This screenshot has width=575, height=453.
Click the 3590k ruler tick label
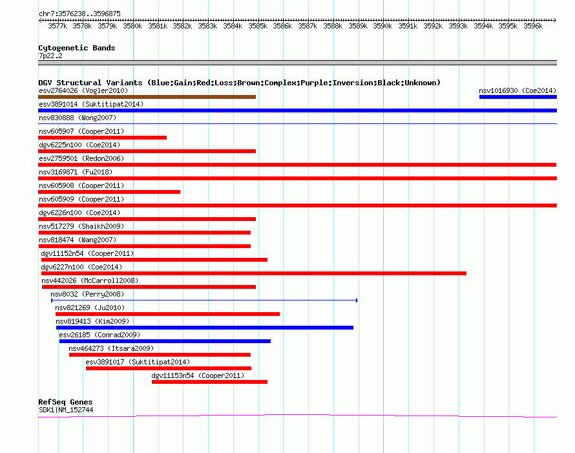pyautogui.click(x=382, y=26)
